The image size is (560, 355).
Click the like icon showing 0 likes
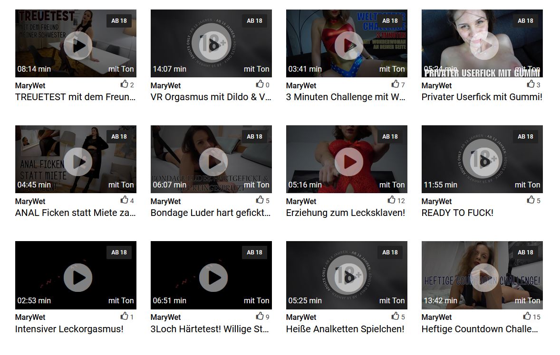coord(260,84)
